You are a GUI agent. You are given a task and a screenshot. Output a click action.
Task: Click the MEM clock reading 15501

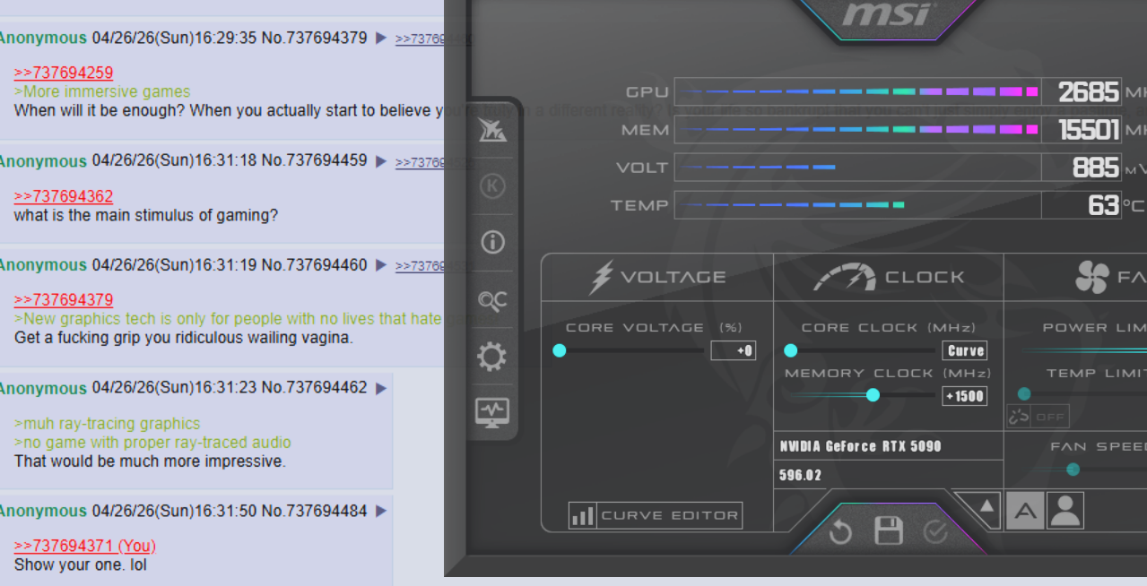coord(1088,130)
